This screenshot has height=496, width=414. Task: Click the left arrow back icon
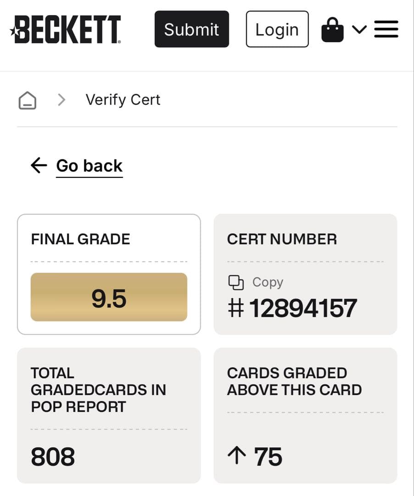pos(39,165)
